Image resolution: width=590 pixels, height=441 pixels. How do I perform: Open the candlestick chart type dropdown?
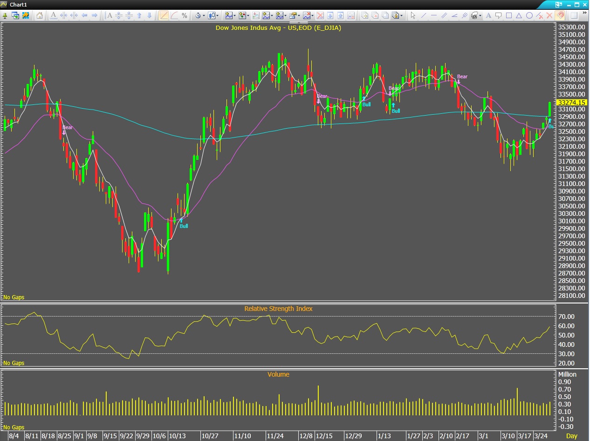point(213,15)
